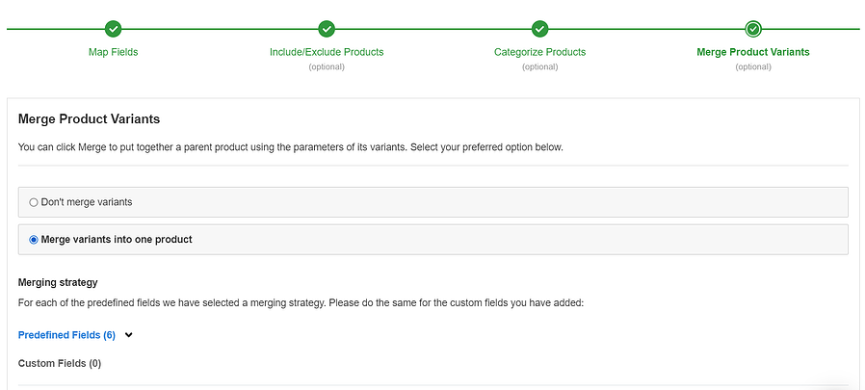Expand the Predefined Fields chevron arrow
Viewport: 865px width, 390px height.
pyautogui.click(x=129, y=335)
